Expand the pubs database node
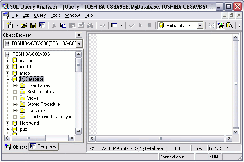This screenshot has height=162, width=244. point(7,129)
